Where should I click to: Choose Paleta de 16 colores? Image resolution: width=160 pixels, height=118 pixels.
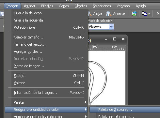point(125,116)
